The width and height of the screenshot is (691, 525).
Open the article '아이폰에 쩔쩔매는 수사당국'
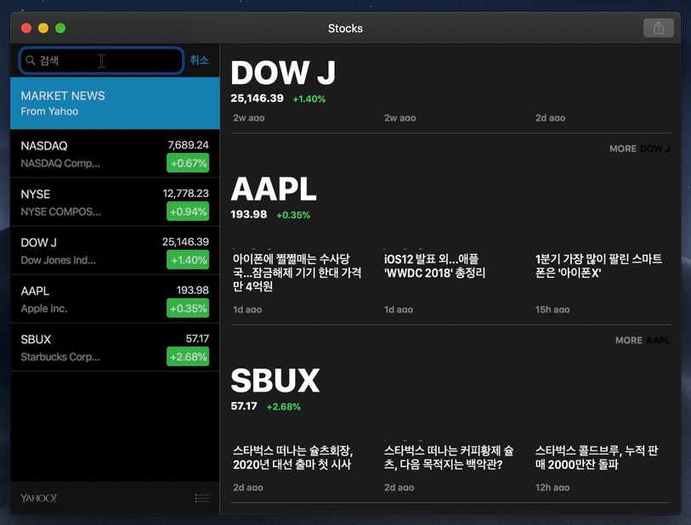(x=297, y=273)
